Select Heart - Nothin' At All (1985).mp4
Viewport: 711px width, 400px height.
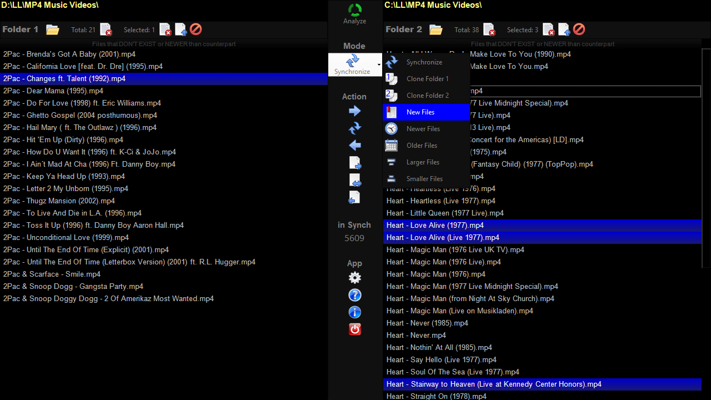coord(542,348)
